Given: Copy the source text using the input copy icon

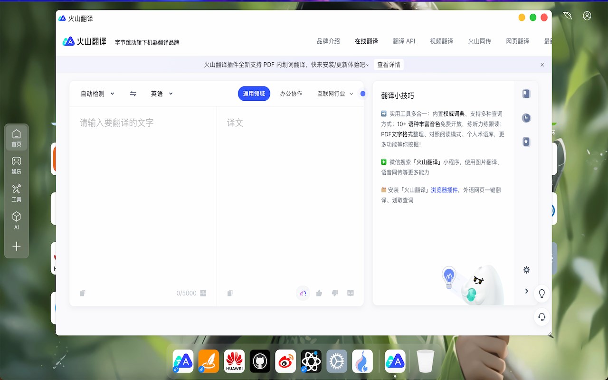Looking at the screenshot, I should (x=83, y=293).
